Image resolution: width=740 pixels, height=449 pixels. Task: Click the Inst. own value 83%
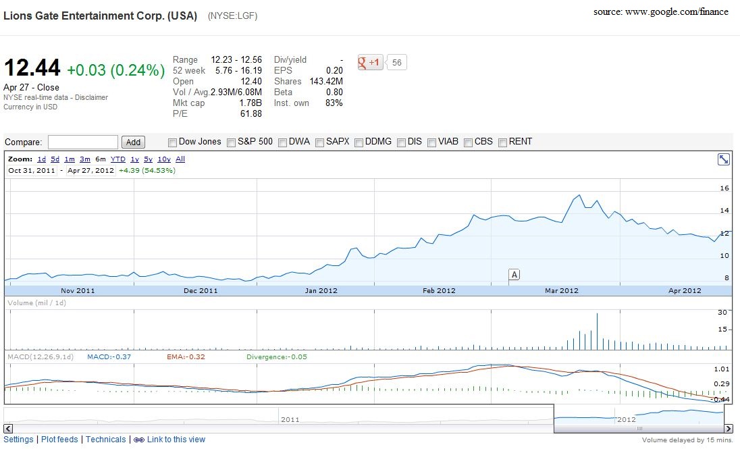334,103
